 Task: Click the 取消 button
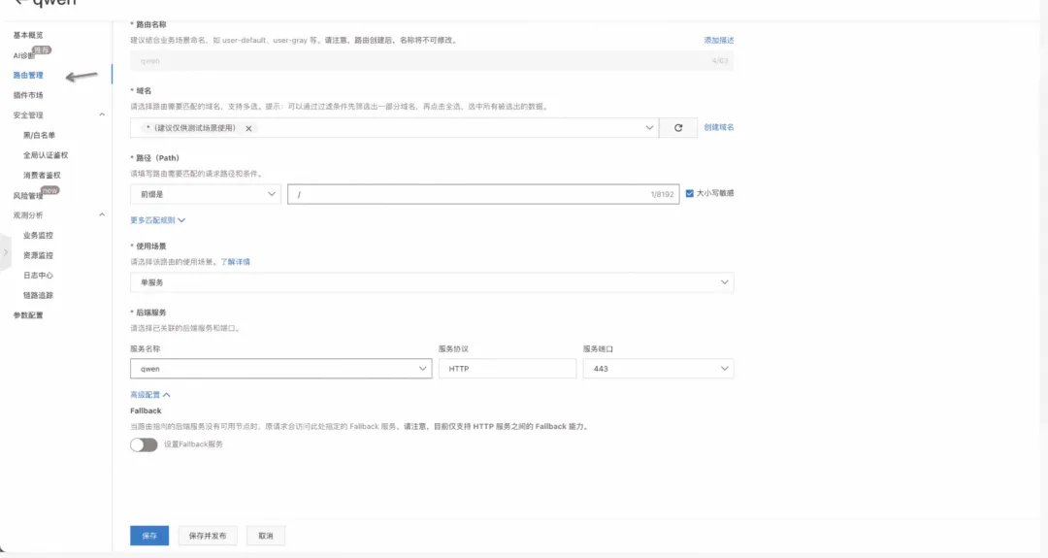click(x=266, y=536)
